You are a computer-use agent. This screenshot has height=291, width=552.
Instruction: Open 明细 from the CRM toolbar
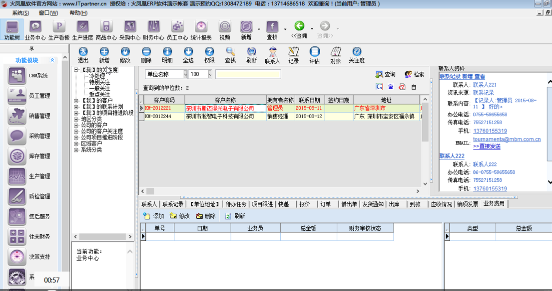(x=167, y=55)
